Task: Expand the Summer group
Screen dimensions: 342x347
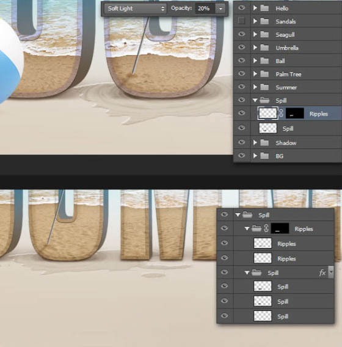Action: 255,87
